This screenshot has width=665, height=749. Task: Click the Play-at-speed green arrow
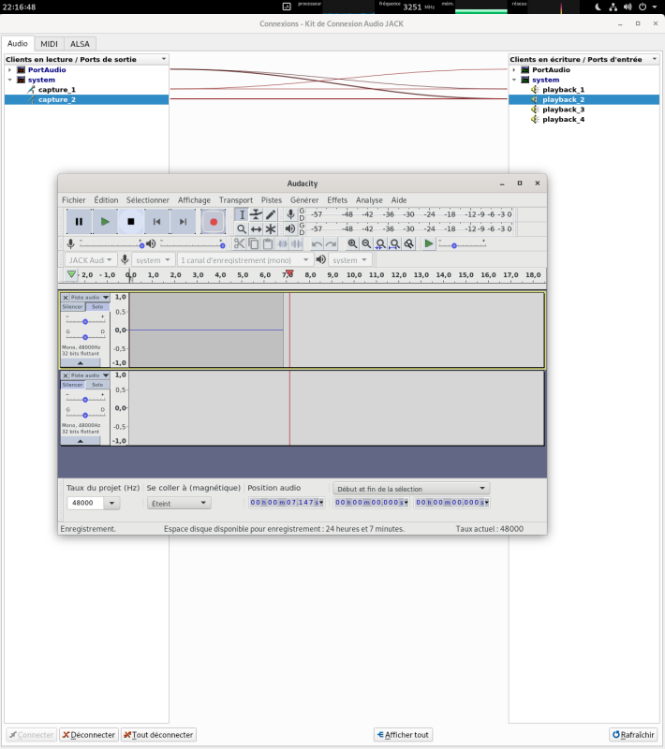(429, 244)
